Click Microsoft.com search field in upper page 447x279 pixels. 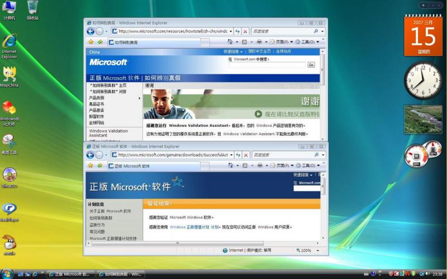(267, 65)
